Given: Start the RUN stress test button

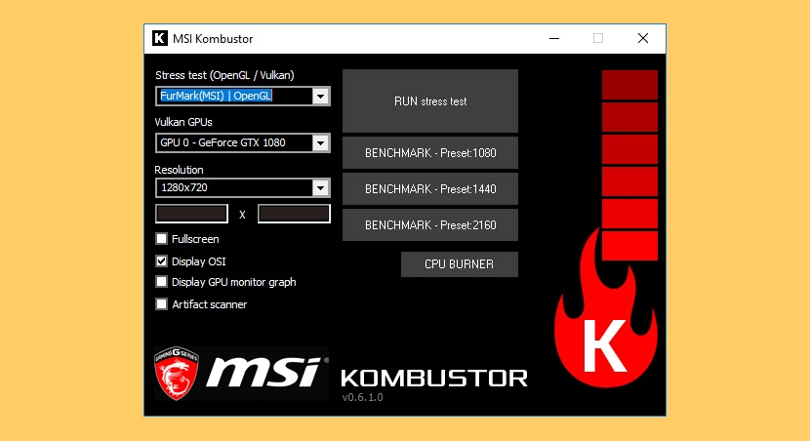Looking at the screenshot, I should [x=430, y=101].
